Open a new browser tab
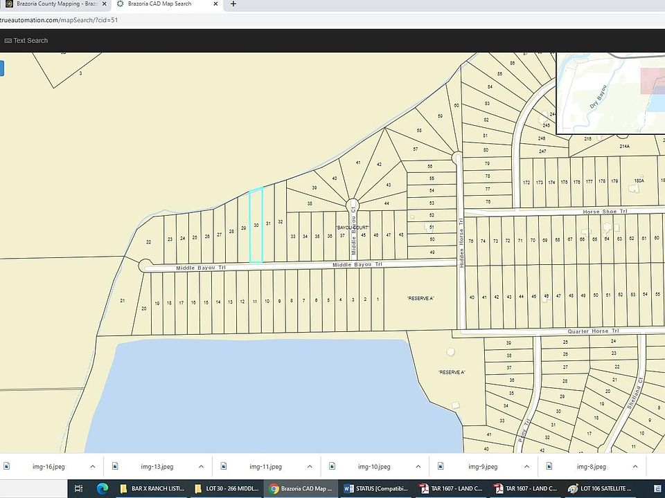Screen dimensions: 665x498 pyautogui.click(x=233, y=4)
